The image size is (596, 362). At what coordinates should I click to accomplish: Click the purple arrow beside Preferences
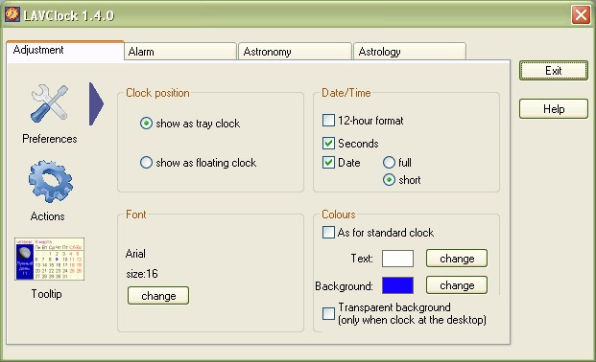tap(96, 103)
